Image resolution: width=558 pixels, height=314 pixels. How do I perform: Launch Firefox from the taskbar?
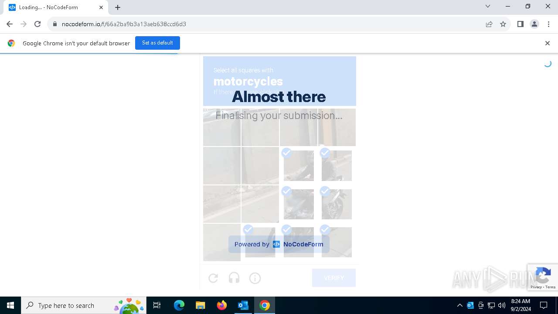[x=221, y=305]
